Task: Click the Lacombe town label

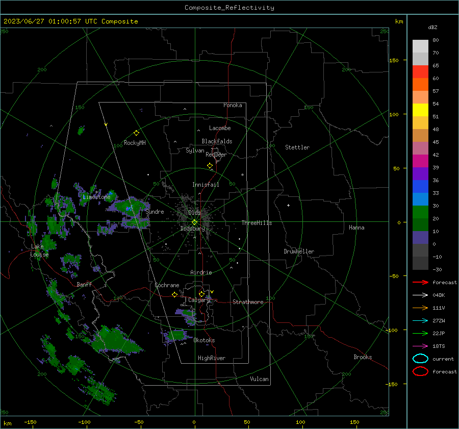Action: click(220, 128)
